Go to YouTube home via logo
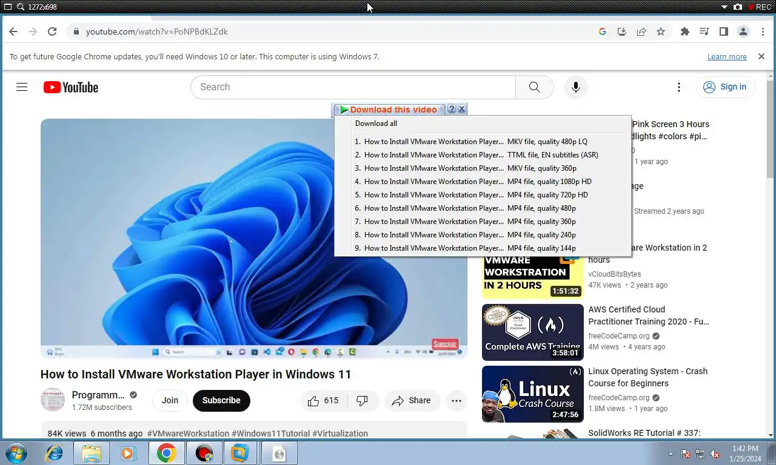 (71, 87)
